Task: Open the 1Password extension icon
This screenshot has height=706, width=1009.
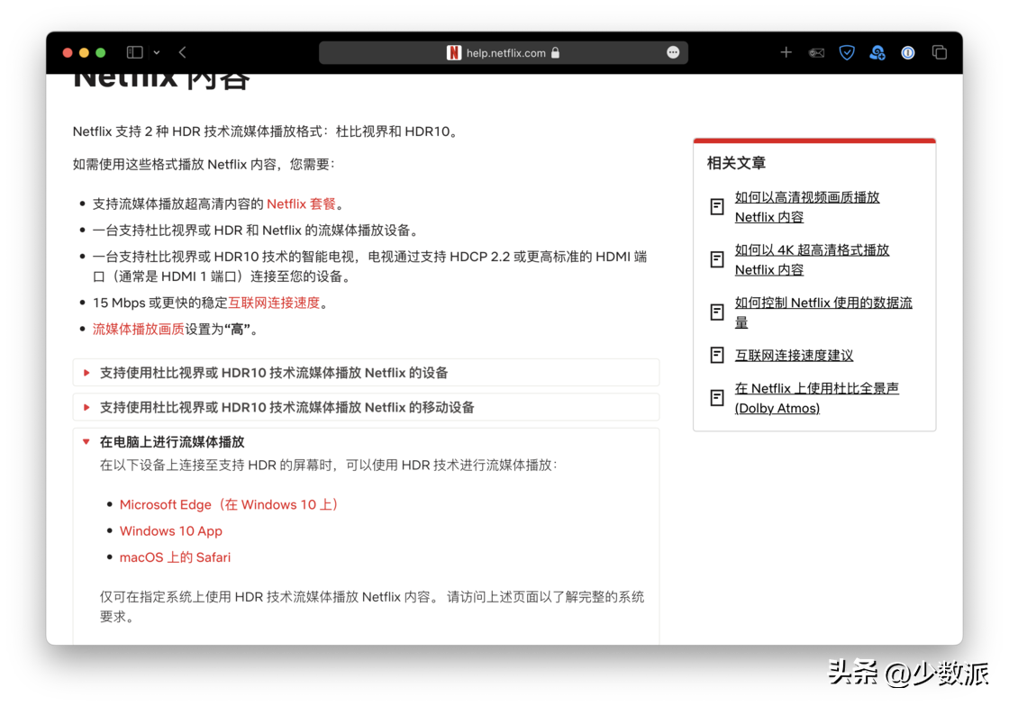Action: [908, 53]
